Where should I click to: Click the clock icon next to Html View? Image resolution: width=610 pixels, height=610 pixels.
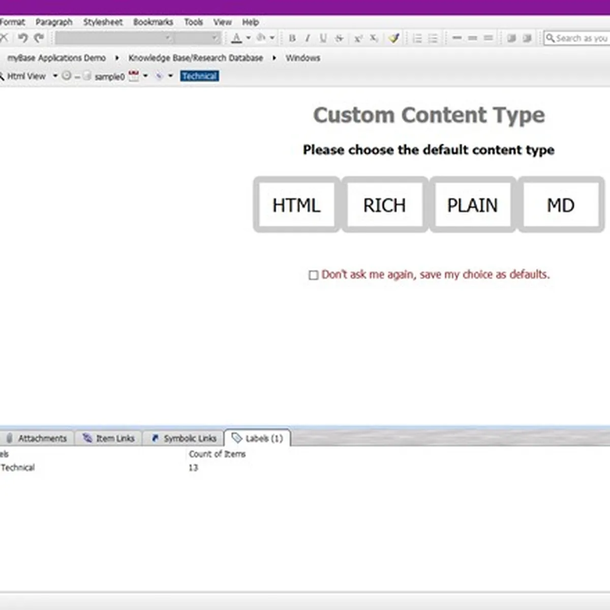(x=67, y=76)
